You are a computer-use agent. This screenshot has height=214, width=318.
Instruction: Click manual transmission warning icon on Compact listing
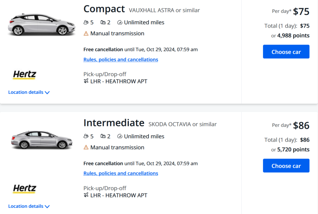pos(86,34)
